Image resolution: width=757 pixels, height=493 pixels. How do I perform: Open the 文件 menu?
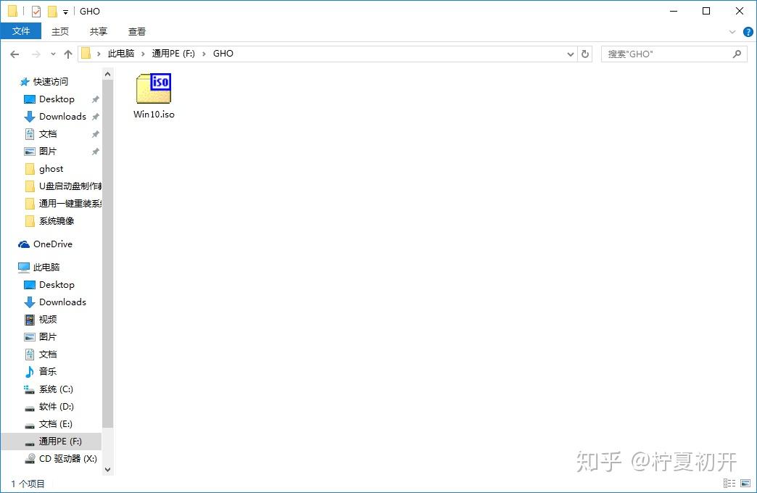[x=21, y=31]
